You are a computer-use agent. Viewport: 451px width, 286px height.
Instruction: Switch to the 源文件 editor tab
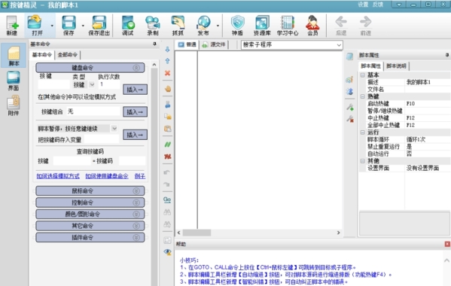[215, 44]
